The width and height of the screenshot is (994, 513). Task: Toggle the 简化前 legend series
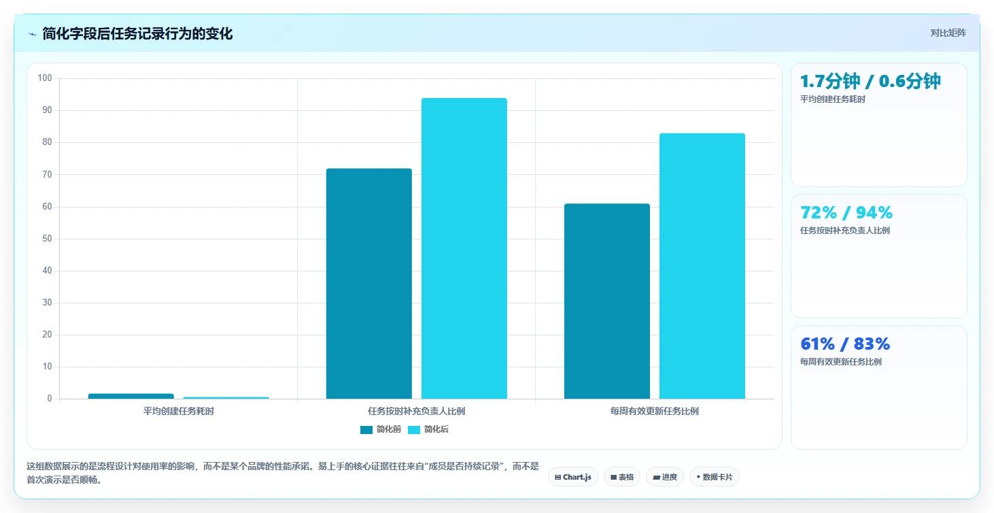[380, 429]
